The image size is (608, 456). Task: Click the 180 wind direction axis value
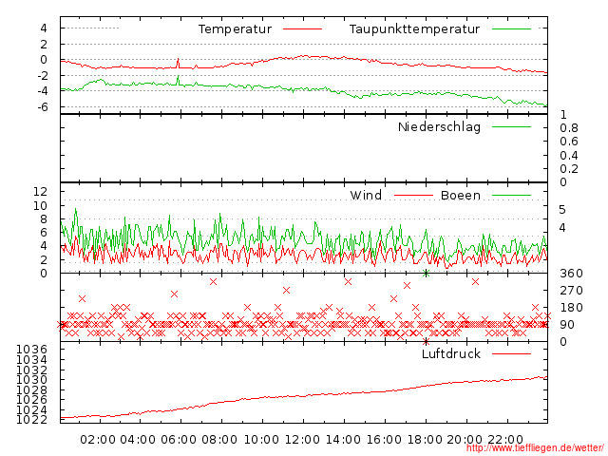[571, 308]
